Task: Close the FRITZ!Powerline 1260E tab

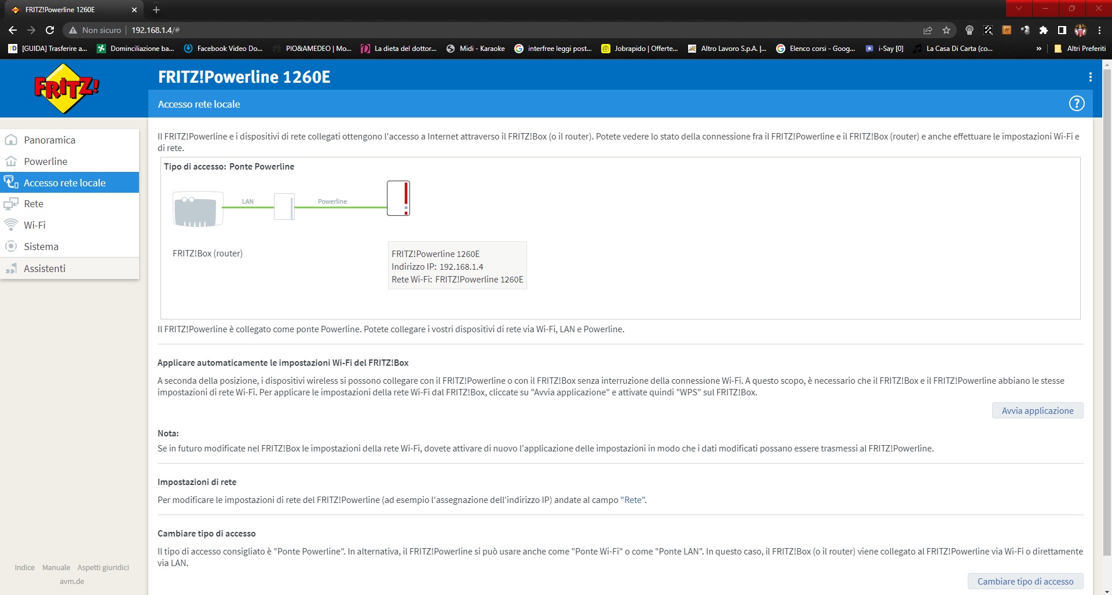Action: click(134, 10)
